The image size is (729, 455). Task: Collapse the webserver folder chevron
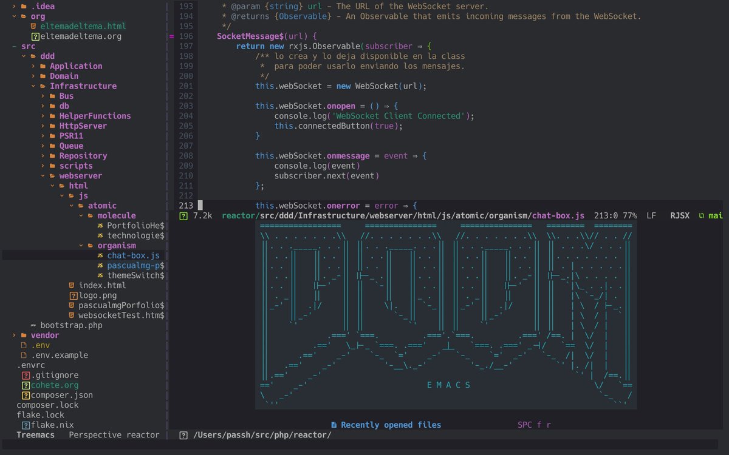pos(43,176)
